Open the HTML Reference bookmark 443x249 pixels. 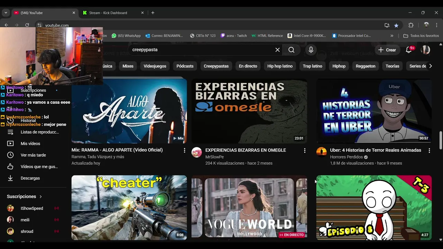[x=267, y=36]
